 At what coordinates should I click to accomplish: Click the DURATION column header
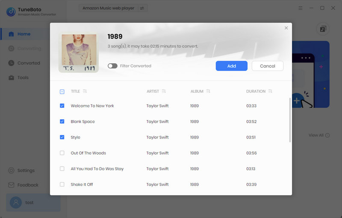tap(256, 91)
